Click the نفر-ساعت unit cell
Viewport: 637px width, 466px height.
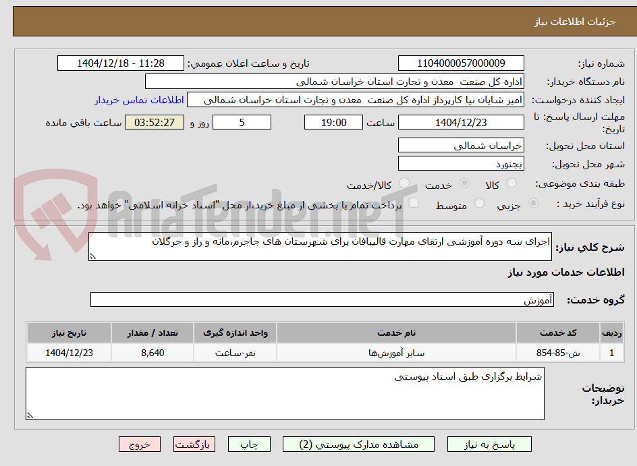tap(236, 353)
